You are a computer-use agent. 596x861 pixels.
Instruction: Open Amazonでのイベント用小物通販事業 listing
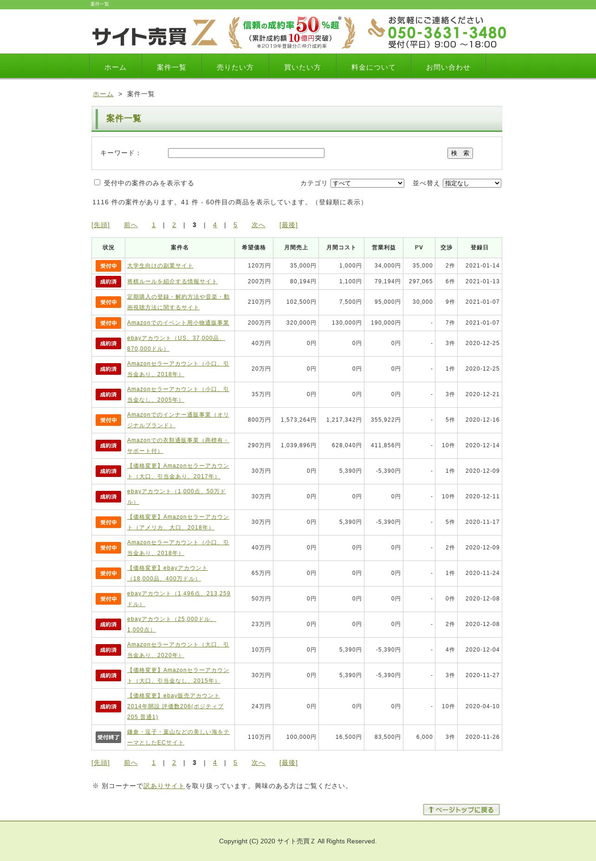pyautogui.click(x=178, y=323)
